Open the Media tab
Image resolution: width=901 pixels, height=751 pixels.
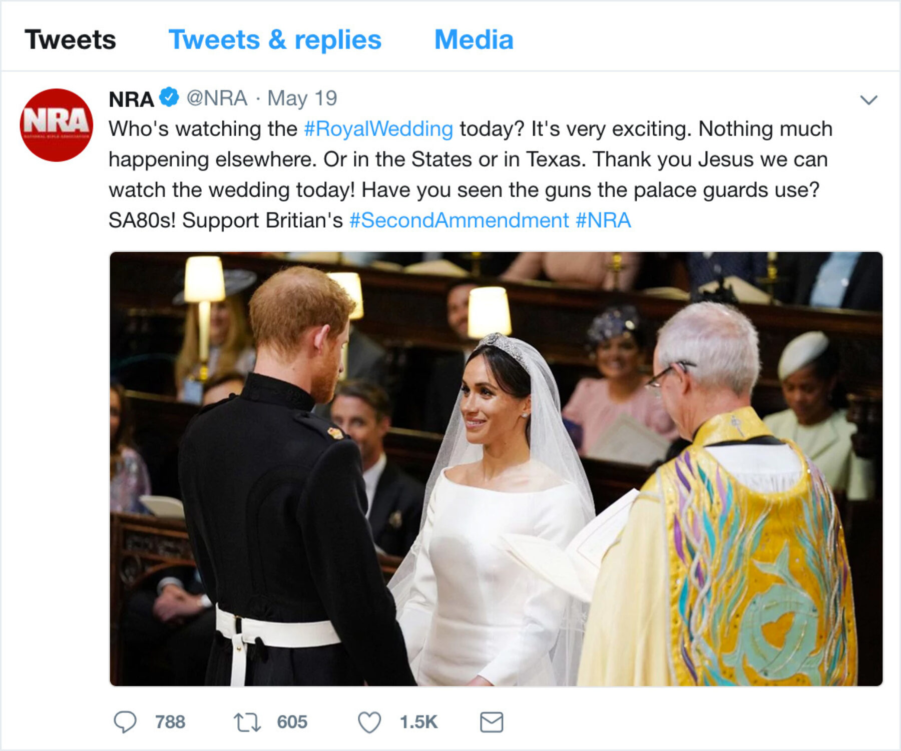[x=473, y=40]
